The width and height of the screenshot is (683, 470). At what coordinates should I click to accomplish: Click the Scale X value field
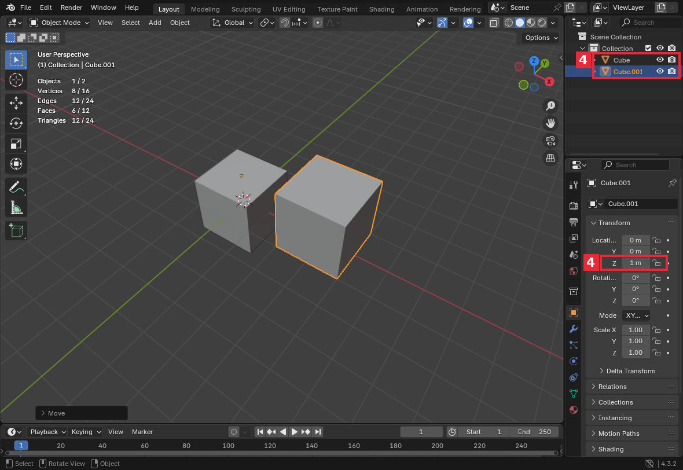636,330
